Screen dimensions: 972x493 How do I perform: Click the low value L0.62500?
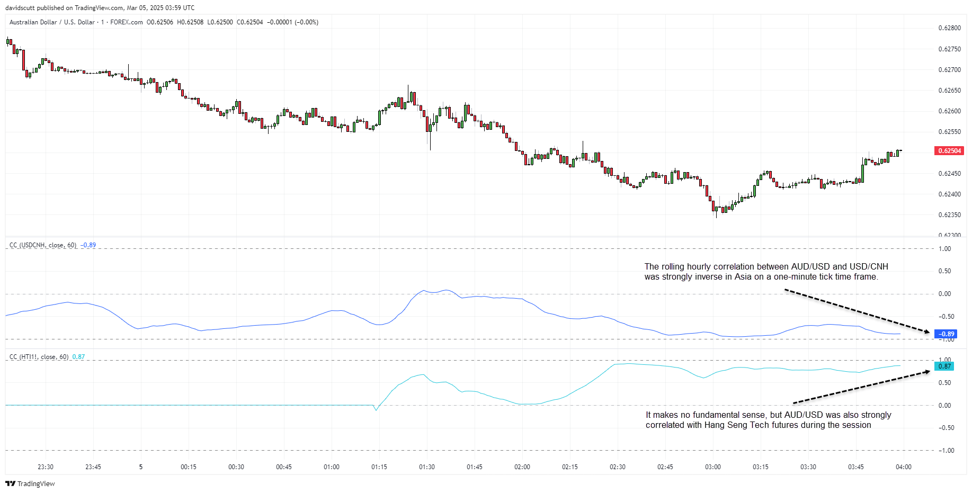tap(220, 22)
